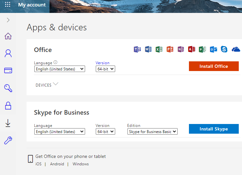242x175 pixels.
Task: Click the Apps & devices heading
Action: tap(57, 27)
